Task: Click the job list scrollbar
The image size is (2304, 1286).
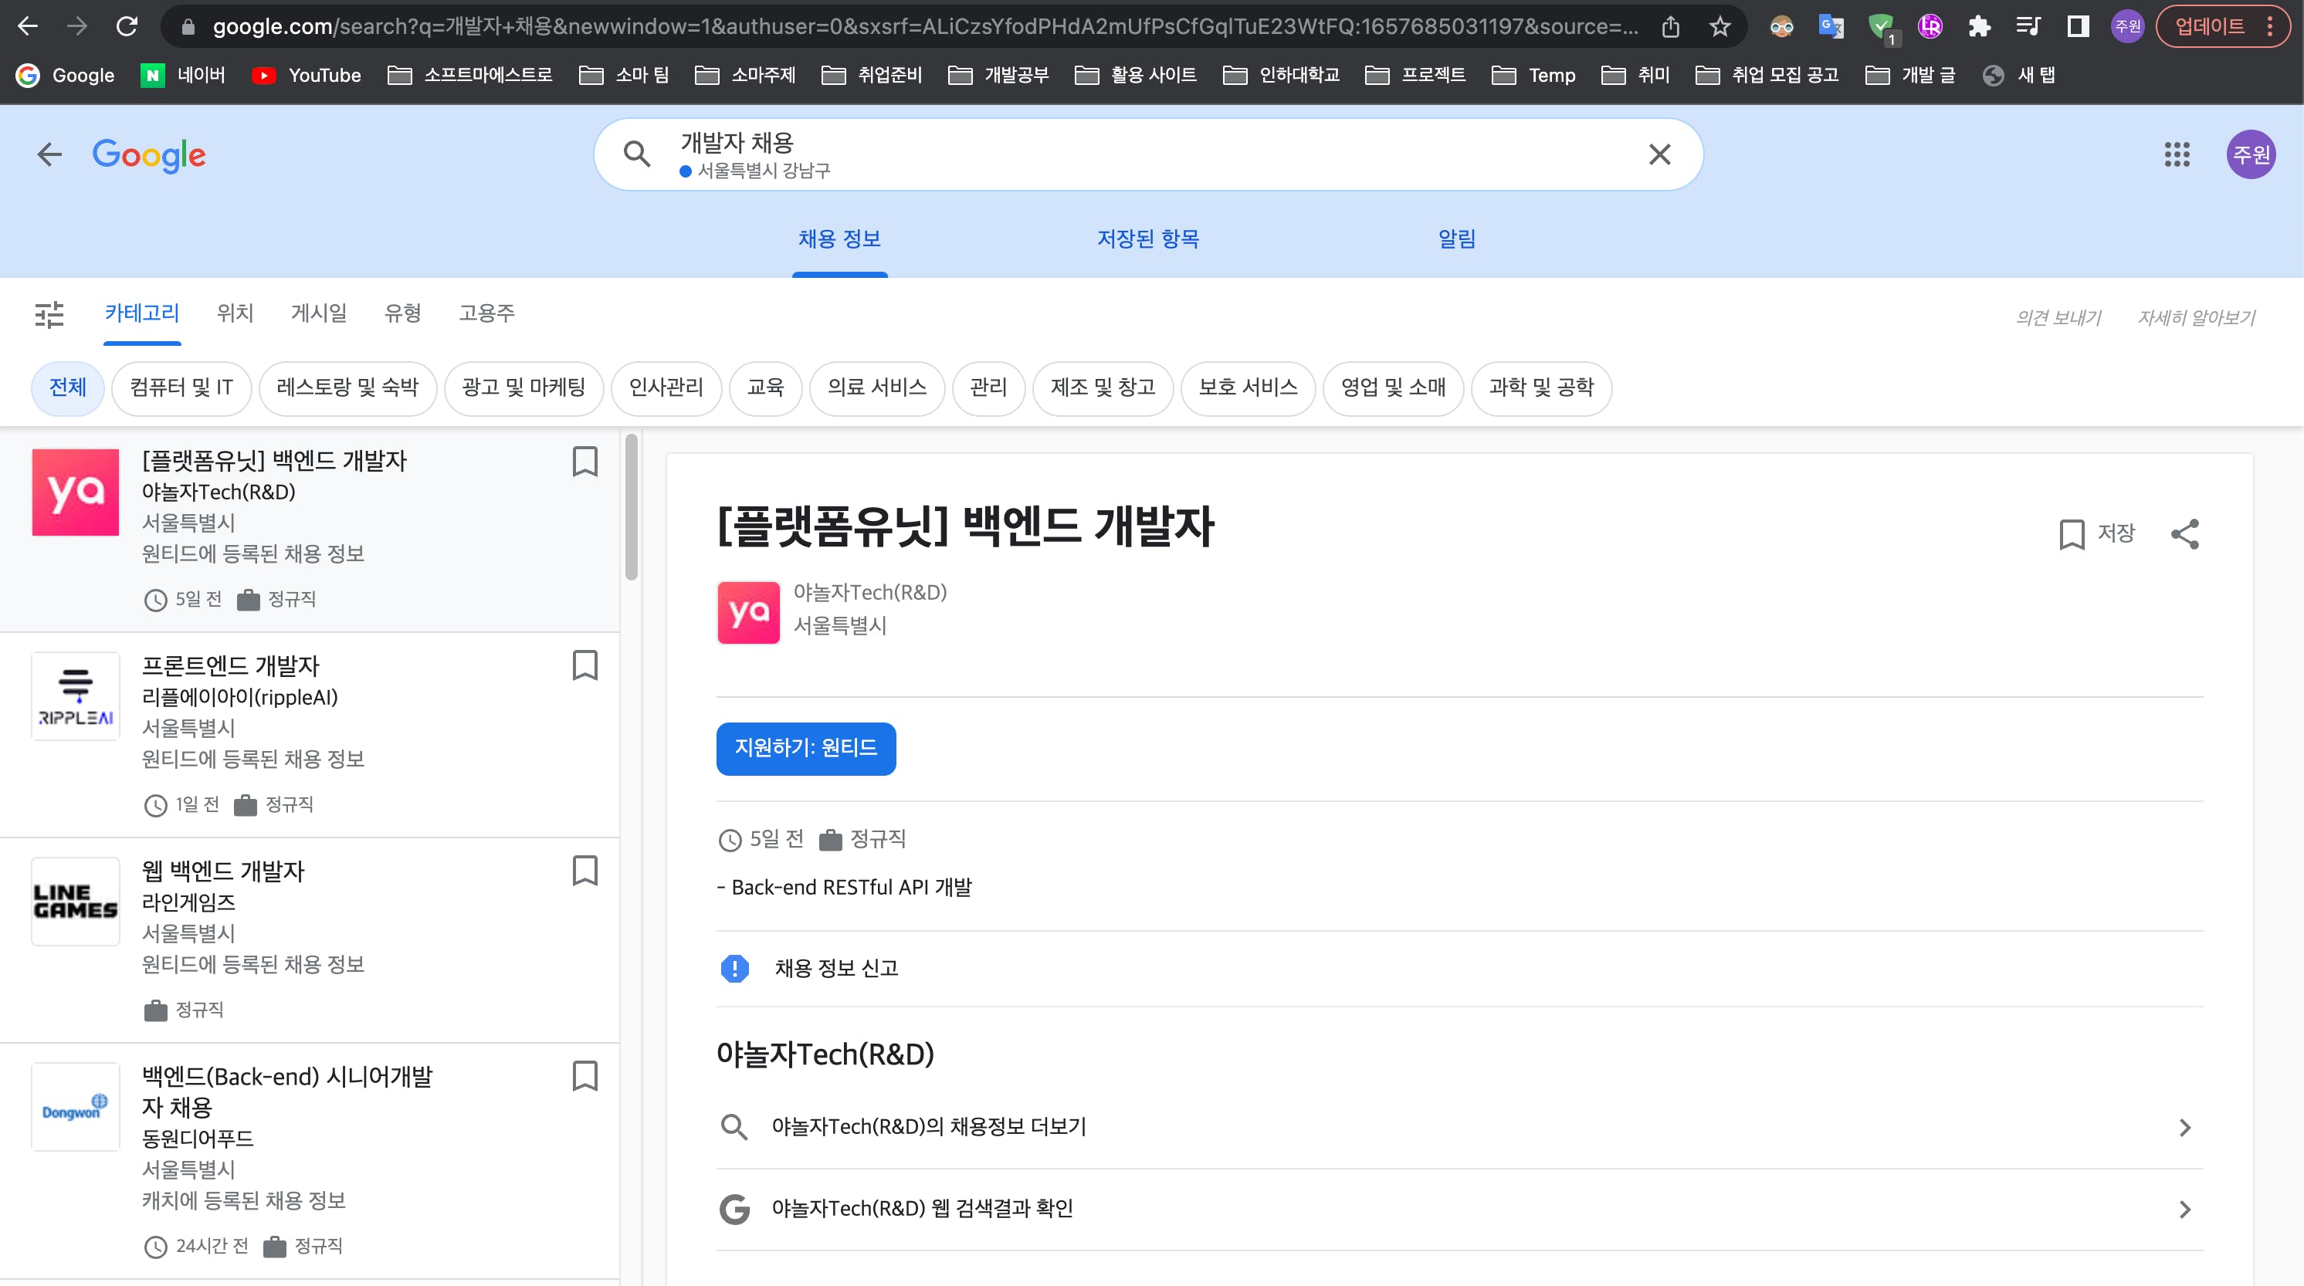Action: 632,507
